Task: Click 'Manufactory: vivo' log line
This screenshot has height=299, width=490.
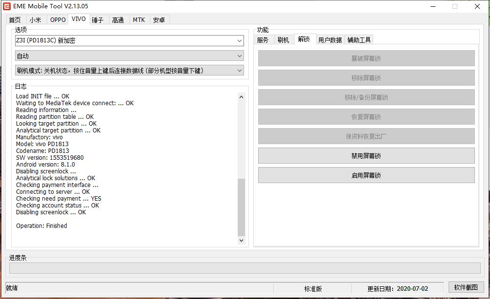Action: [39, 137]
